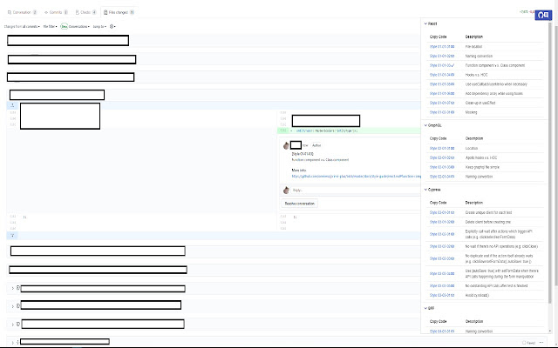
Task: Expand diff upward with top arrow icon
Action: tap(12, 105)
